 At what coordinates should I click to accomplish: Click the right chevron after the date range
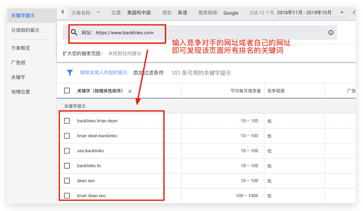[x=355, y=12]
